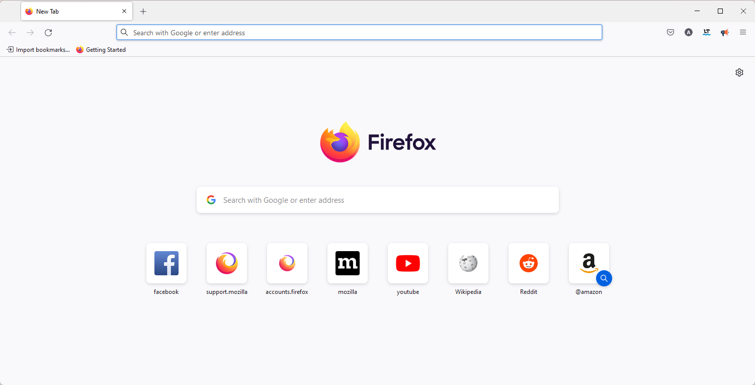Click the 'Reddit' tile label
755x385 pixels.
(529, 292)
